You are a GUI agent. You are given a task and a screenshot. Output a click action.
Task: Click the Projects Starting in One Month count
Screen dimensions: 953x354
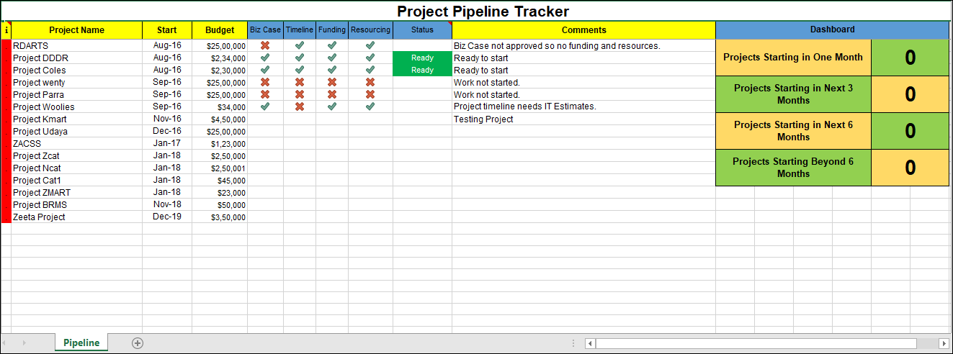tap(910, 58)
